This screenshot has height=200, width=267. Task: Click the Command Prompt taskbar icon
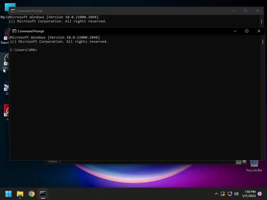(43, 194)
